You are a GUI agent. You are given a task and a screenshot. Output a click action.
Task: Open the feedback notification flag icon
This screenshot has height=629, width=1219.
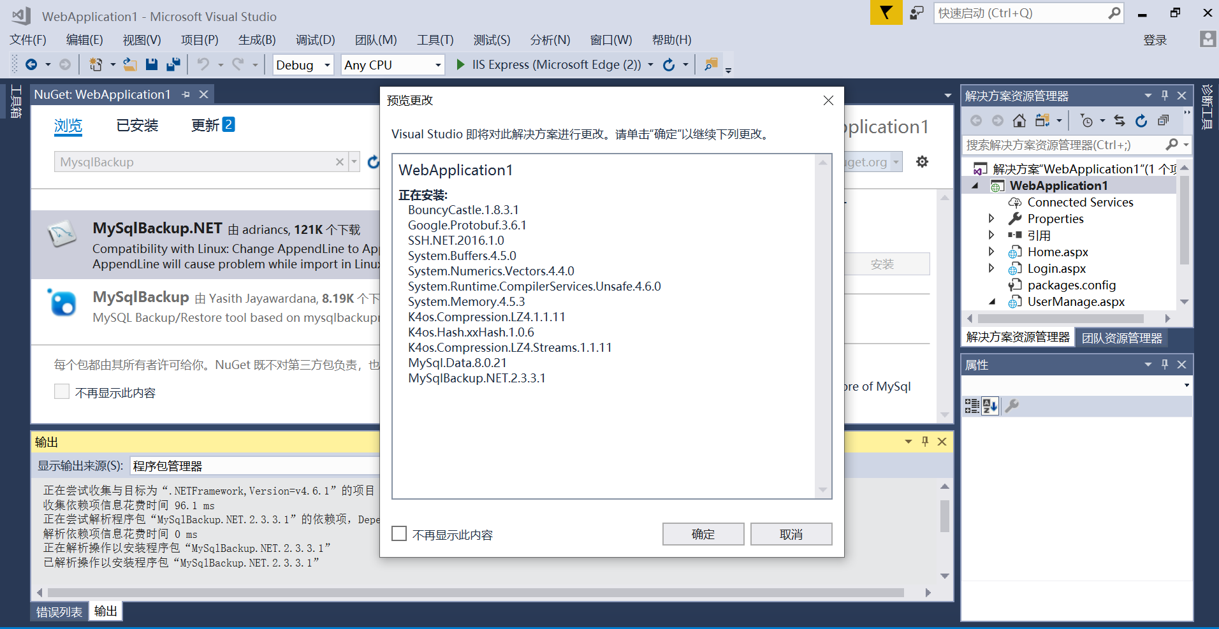tap(886, 13)
